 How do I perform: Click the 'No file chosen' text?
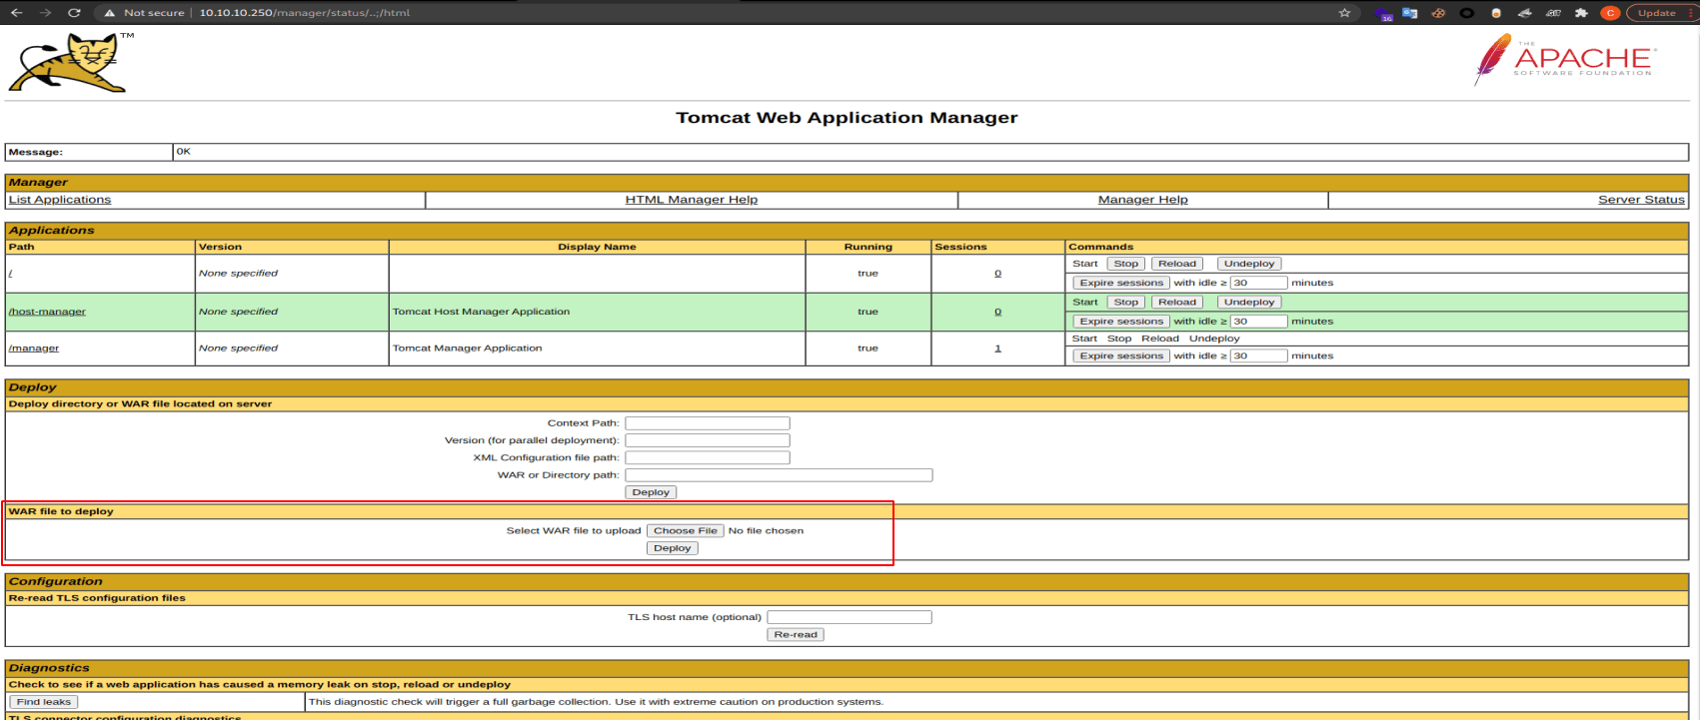click(766, 531)
